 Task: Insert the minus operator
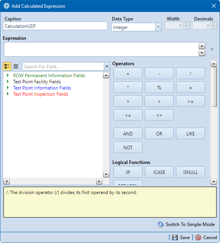159,73
